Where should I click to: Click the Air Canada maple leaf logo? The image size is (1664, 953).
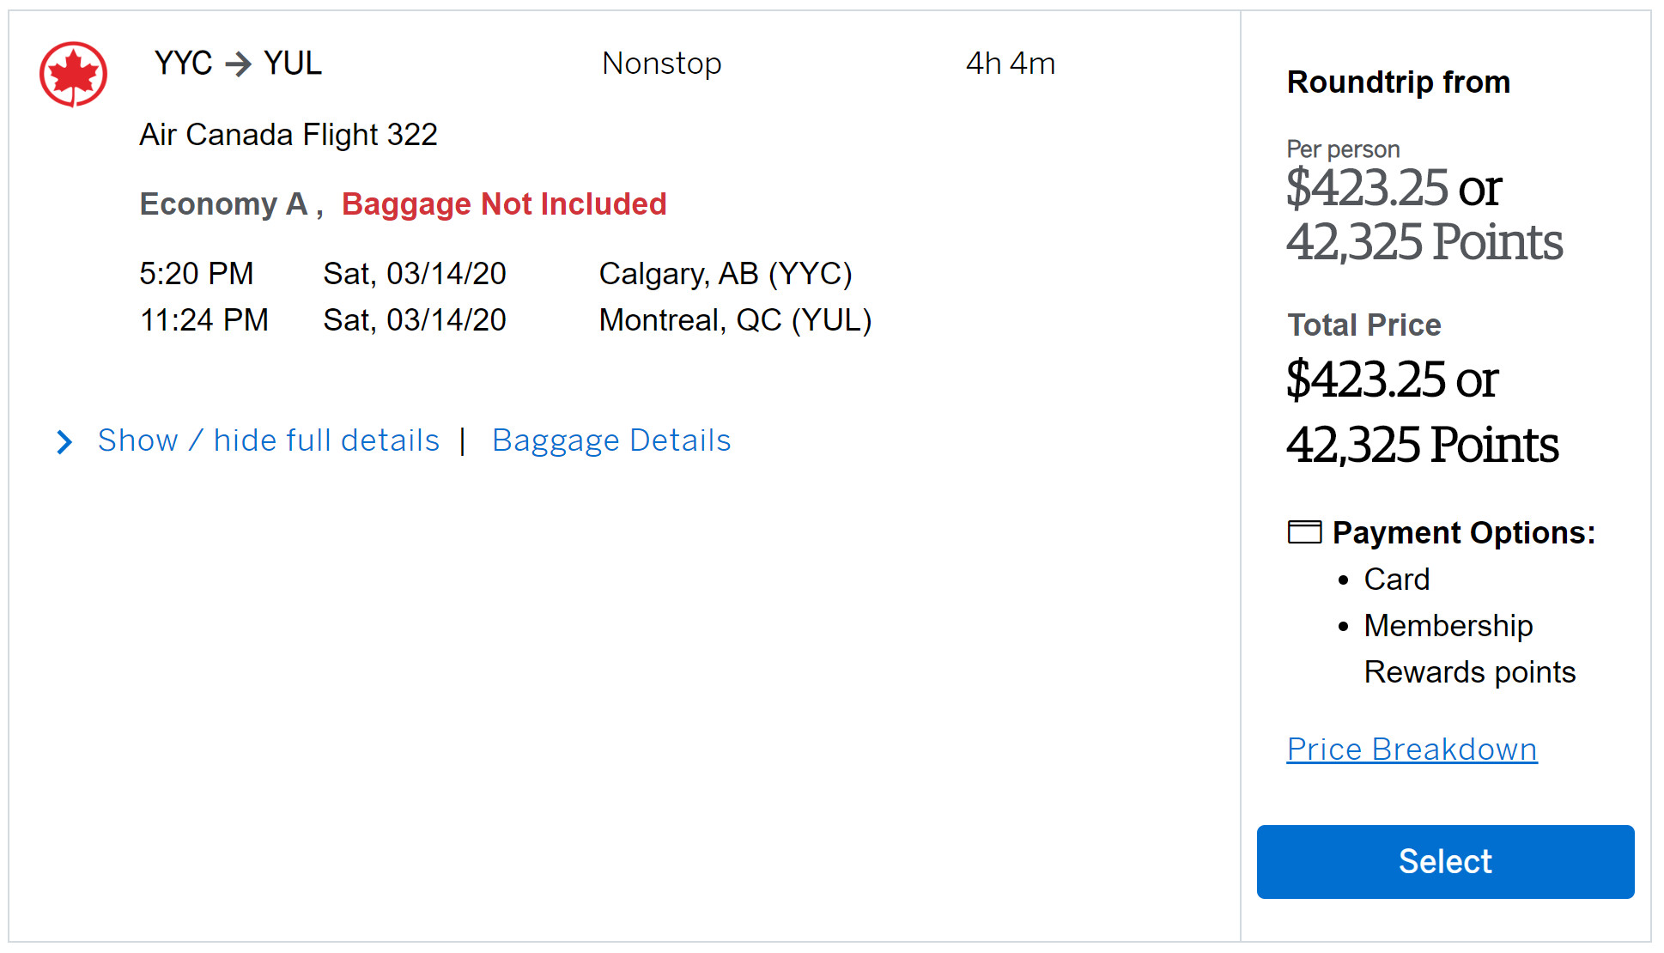coord(74,74)
